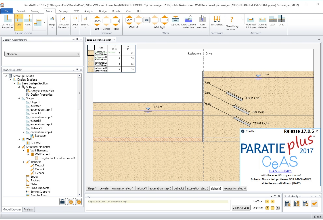Click the third Quick Analysis icon
The height and width of the screenshot is (220, 323).
(x=305, y=203)
